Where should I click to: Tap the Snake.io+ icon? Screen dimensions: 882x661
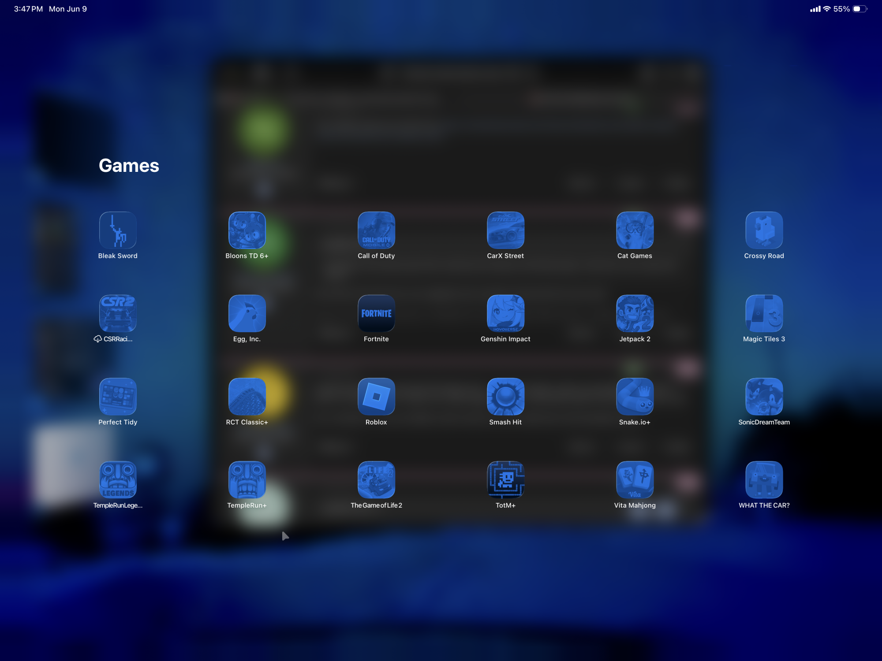coord(635,397)
